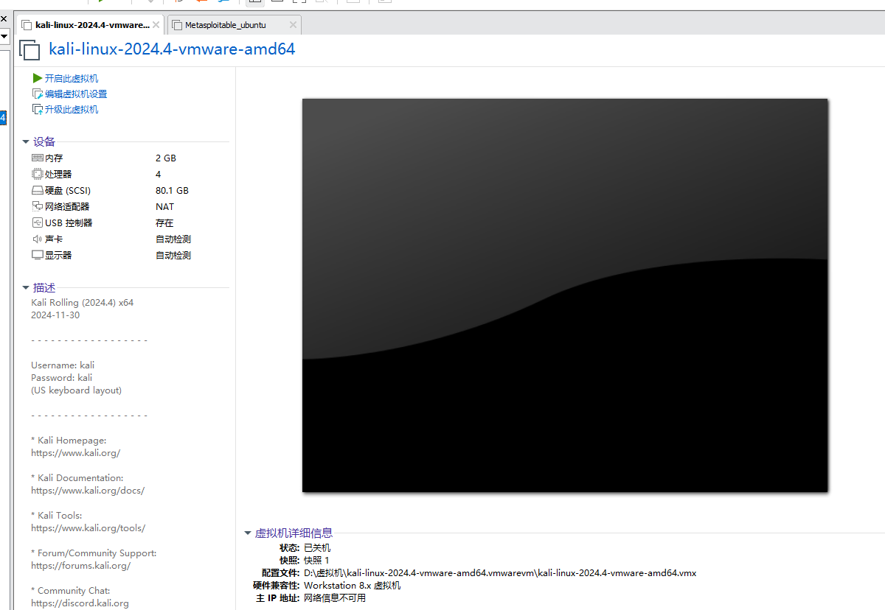Select the 硬盘 (SCSI) hard disk icon
885x610 pixels.
(x=38, y=190)
